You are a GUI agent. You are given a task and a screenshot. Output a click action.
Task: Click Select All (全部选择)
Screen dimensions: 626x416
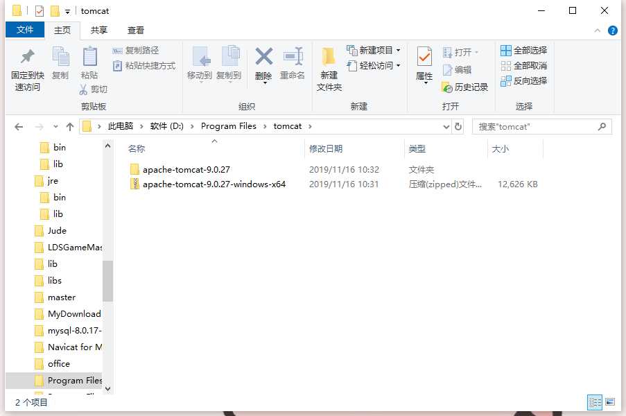click(x=523, y=51)
